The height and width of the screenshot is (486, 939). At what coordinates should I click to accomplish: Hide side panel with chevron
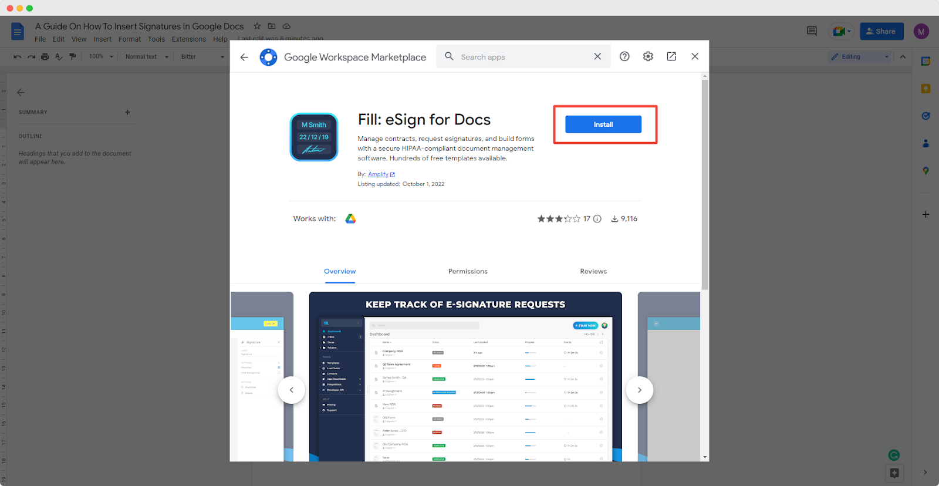[x=925, y=473]
